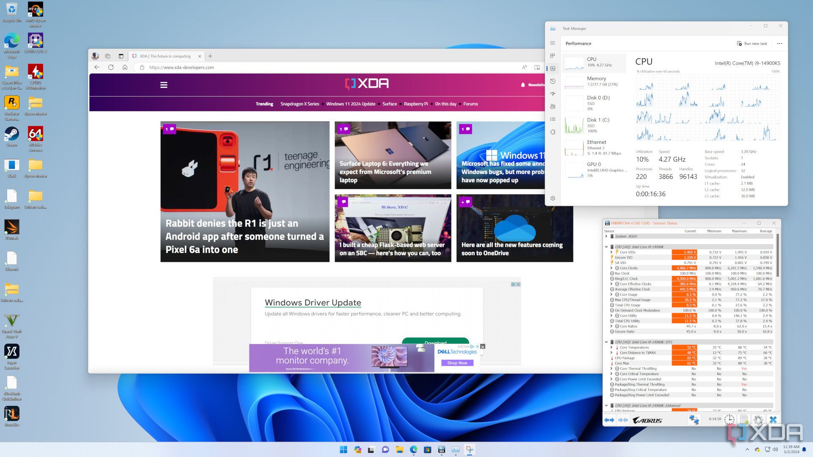Open Raspberry Pi trending link

[416, 104]
